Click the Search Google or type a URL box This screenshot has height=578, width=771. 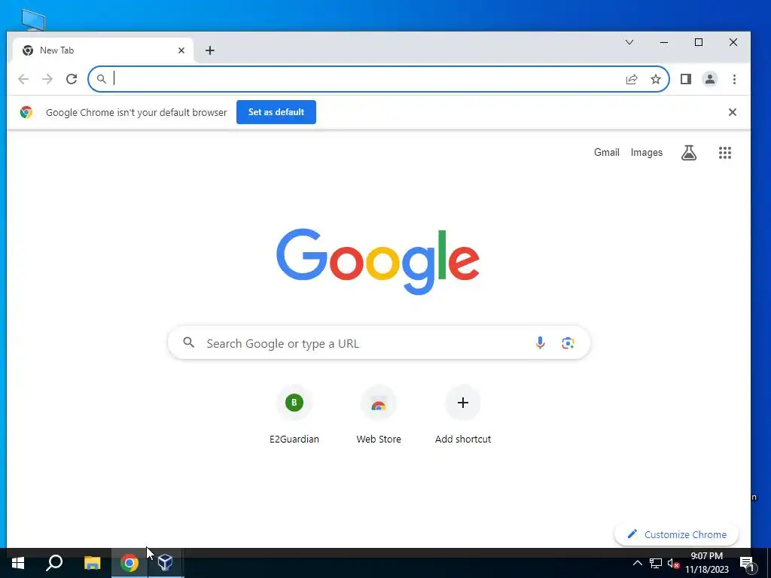click(379, 342)
